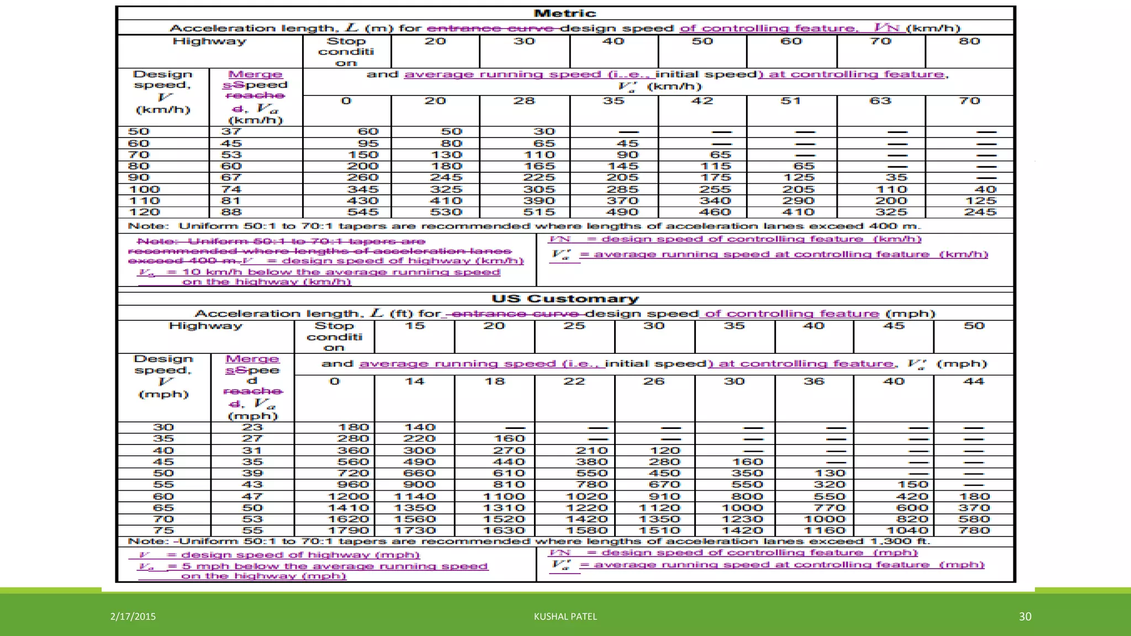
Task: Click the US Customary table heading
Action: pyautogui.click(x=565, y=299)
